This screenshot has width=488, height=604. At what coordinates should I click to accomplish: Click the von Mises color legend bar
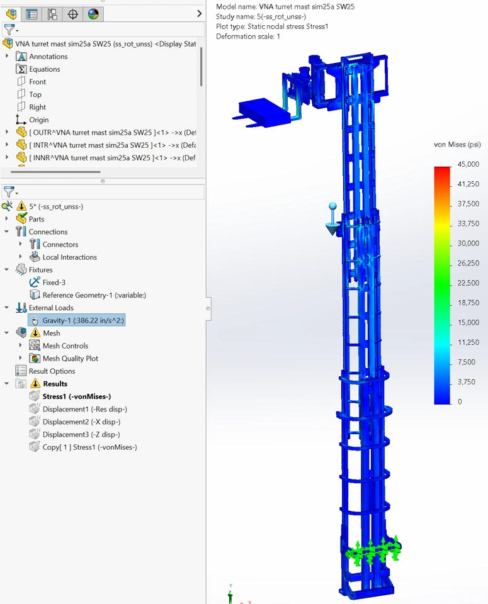[x=442, y=286]
